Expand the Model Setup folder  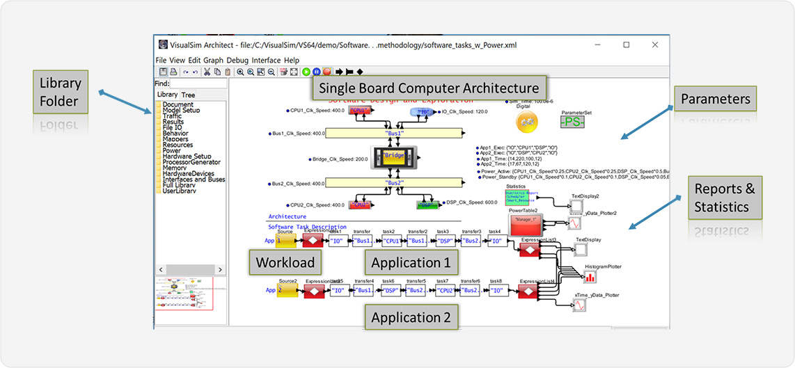178,110
